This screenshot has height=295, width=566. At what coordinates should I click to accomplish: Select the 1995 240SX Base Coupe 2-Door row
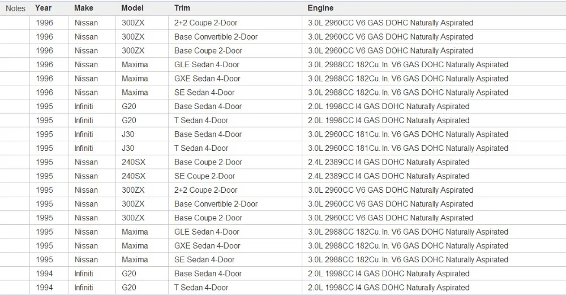click(x=283, y=162)
